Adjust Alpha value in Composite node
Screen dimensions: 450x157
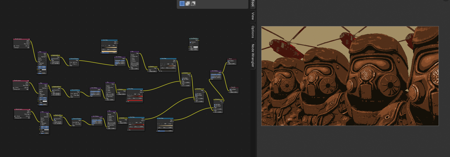(x=234, y=92)
